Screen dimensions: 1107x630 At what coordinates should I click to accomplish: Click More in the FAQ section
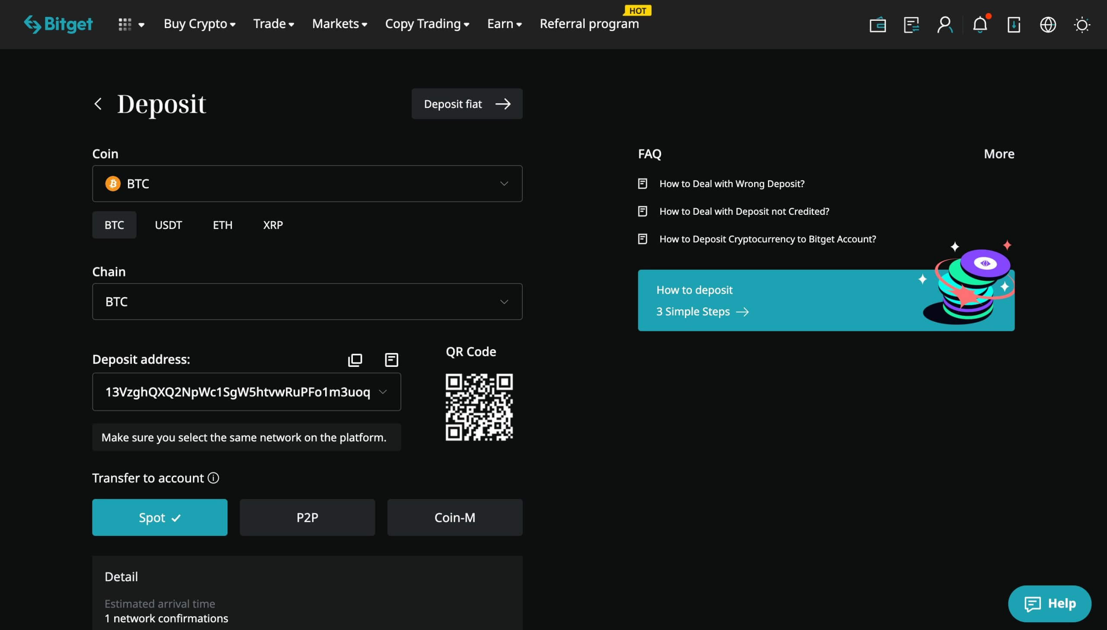(x=999, y=153)
